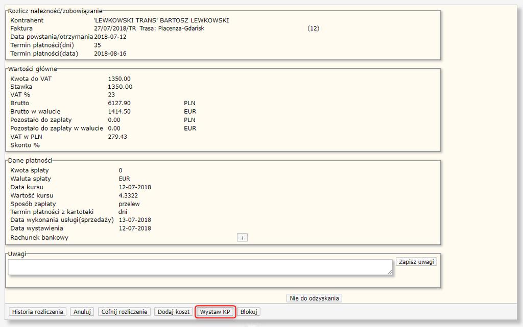523x327 pixels.
Task: Select Stawka value 1350.00
Action: click(120, 87)
